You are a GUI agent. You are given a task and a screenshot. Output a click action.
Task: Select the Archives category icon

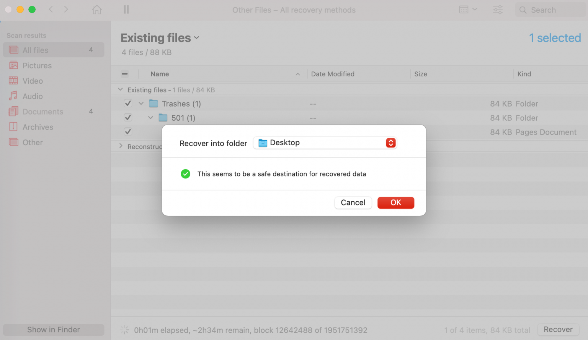pos(13,126)
